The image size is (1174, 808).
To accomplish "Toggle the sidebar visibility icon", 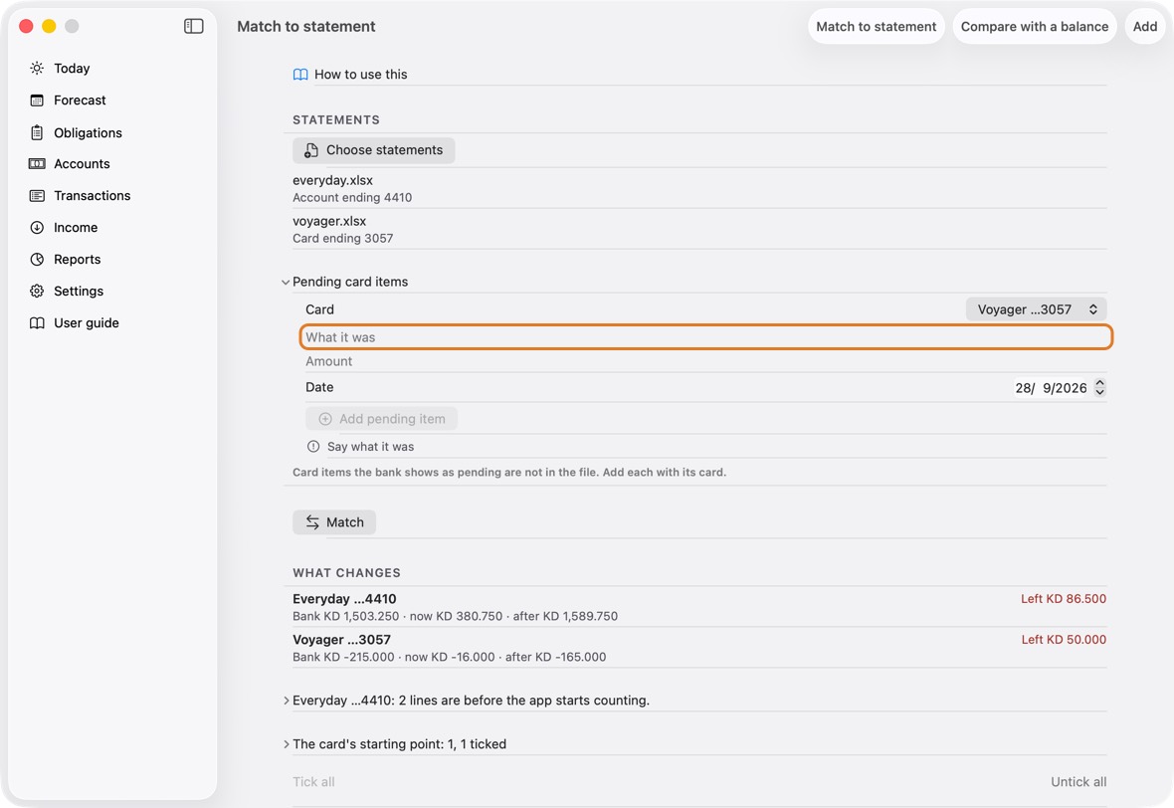I will tap(193, 26).
